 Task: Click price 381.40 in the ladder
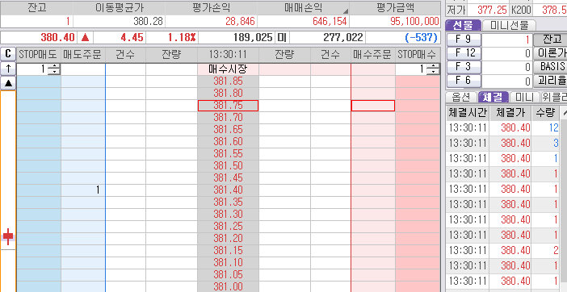228,190
